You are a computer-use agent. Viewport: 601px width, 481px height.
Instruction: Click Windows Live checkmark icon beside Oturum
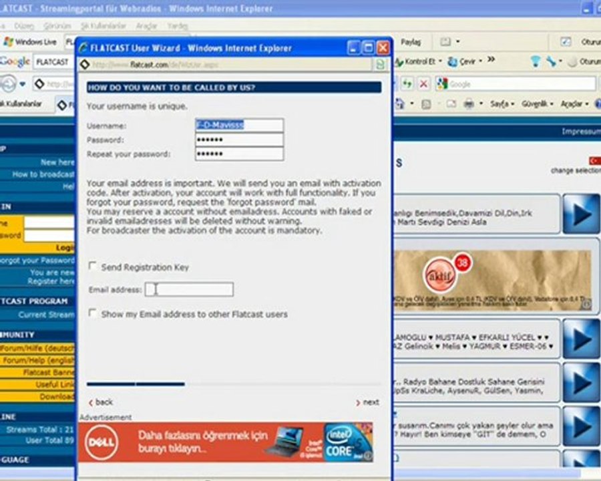pyautogui.click(x=566, y=41)
